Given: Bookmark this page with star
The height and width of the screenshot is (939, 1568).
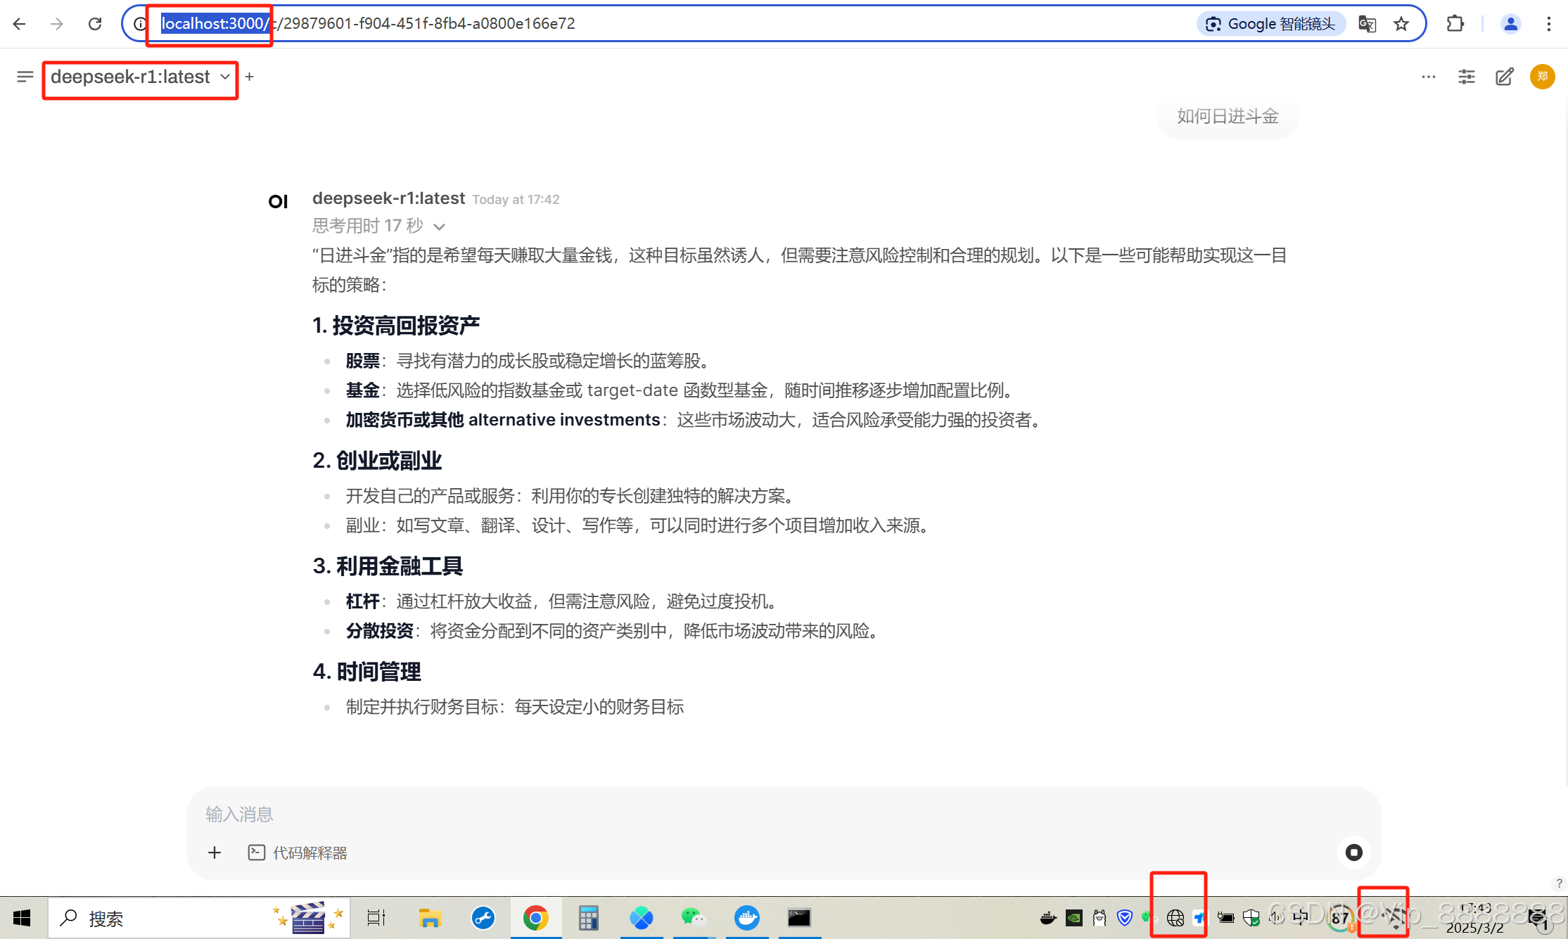Looking at the screenshot, I should pos(1401,24).
